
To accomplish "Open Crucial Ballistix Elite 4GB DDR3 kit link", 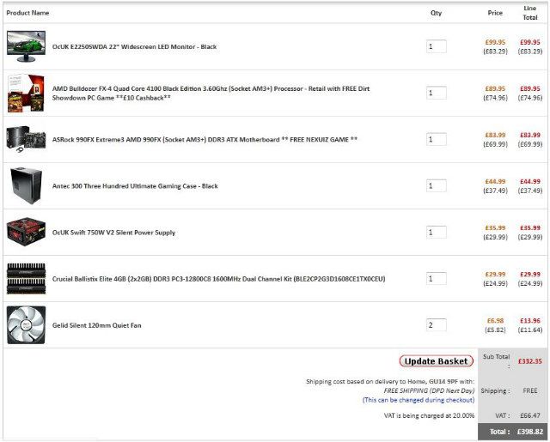I will coord(218,279).
